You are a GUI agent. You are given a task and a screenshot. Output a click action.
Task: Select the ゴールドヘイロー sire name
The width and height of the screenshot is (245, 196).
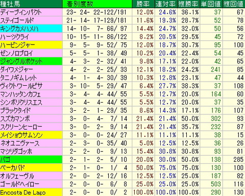20,184
